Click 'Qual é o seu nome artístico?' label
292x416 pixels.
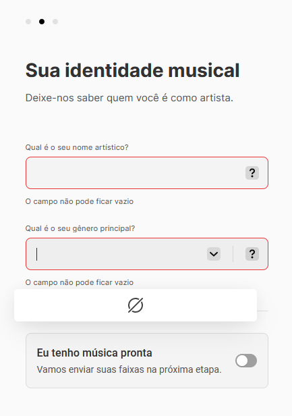point(77,147)
